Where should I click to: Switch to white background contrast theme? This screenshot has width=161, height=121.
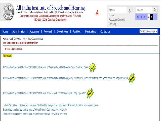pos(149,17)
